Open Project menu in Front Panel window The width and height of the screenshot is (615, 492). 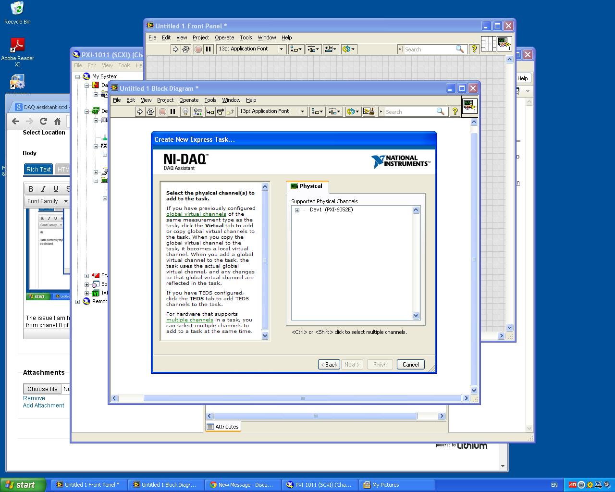coord(201,37)
